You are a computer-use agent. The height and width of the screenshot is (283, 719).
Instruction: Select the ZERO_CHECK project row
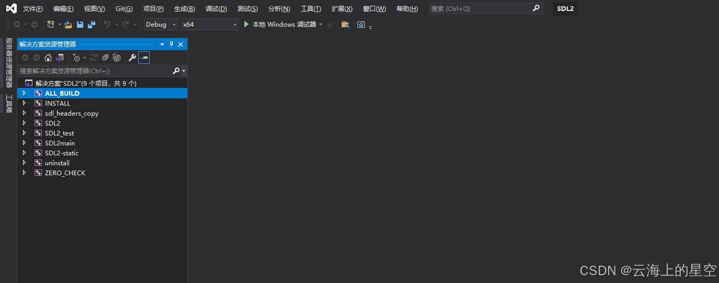tap(103, 173)
